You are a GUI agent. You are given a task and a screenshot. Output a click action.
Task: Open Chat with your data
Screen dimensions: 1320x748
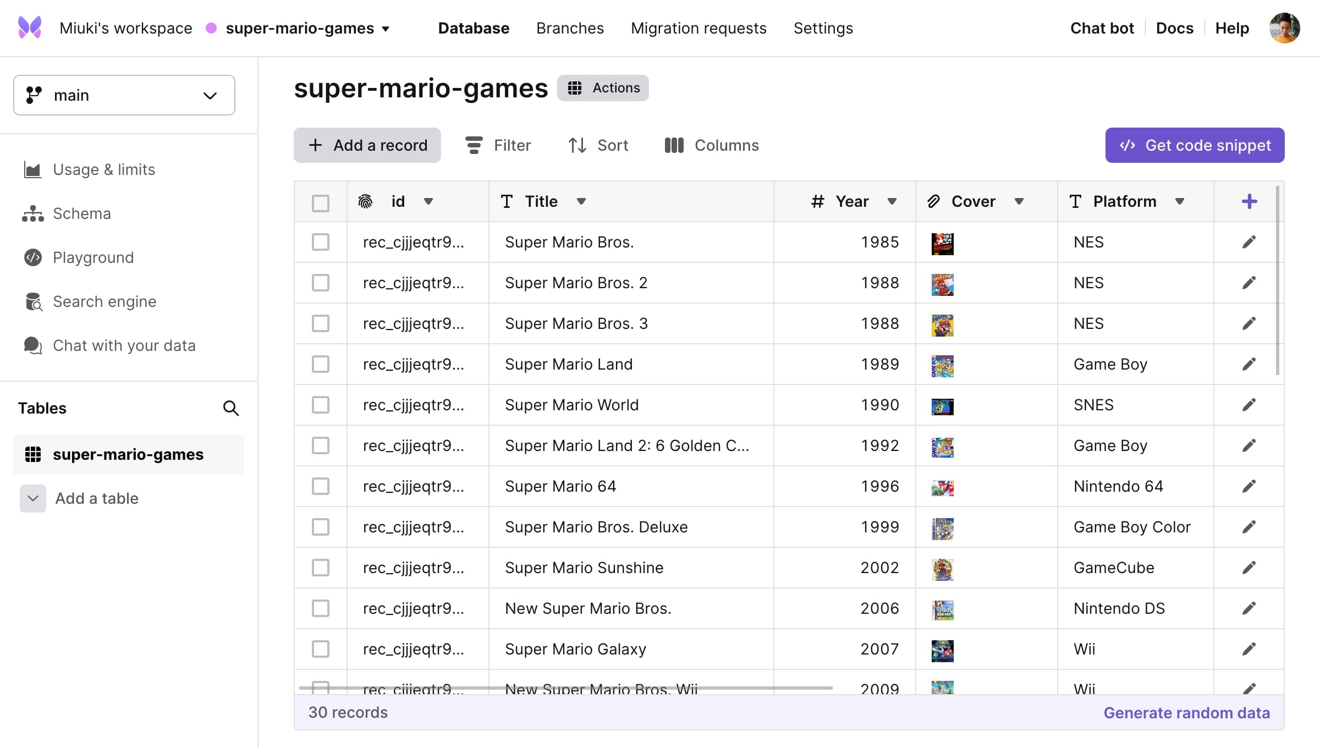tap(109, 345)
